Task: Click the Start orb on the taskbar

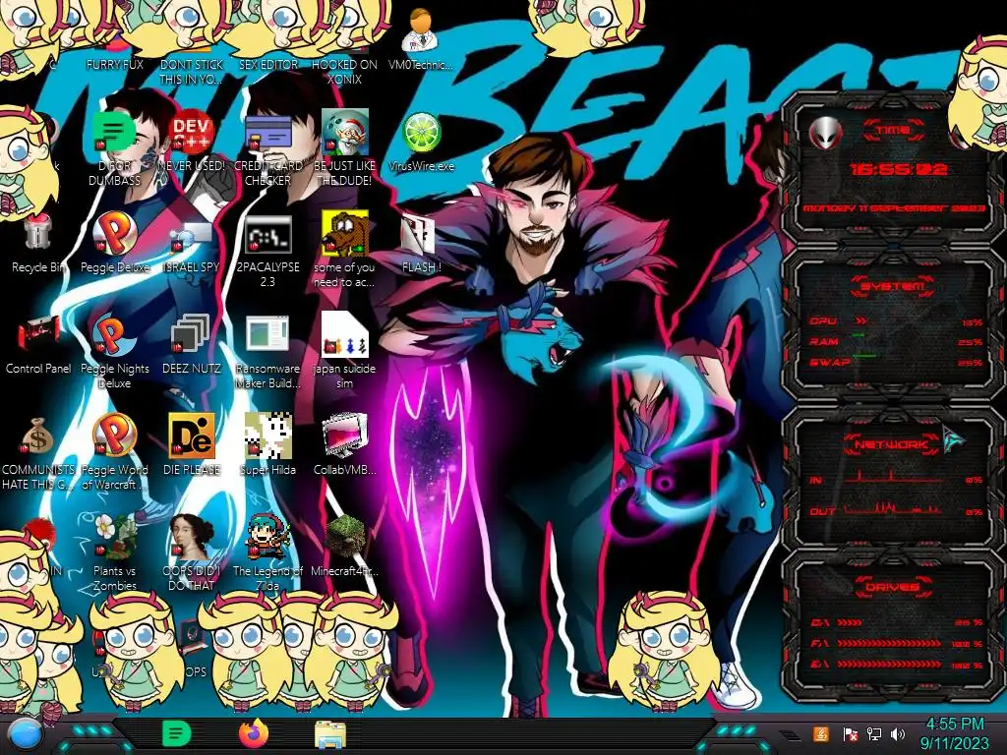Action: 25,734
